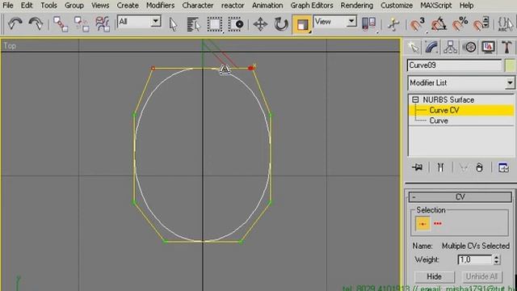517x291 pixels.
Task: Switch to the Utilities hammer tab
Action: click(506, 47)
